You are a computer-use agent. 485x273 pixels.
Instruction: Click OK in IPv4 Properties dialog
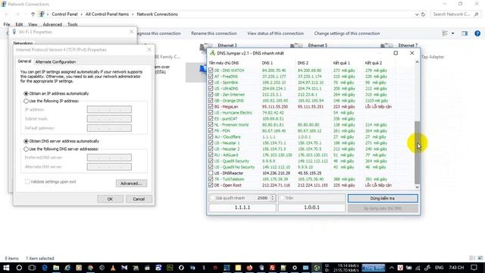coord(110,199)
